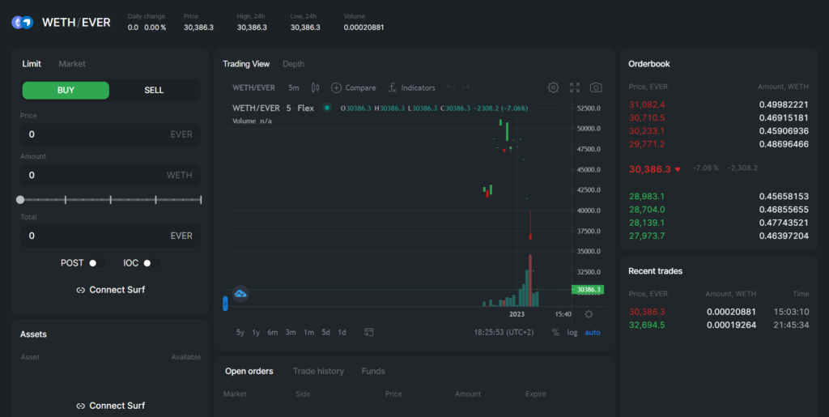
Task: Select bid price 28,983.1 in orderbook
Action: [647, 197]
